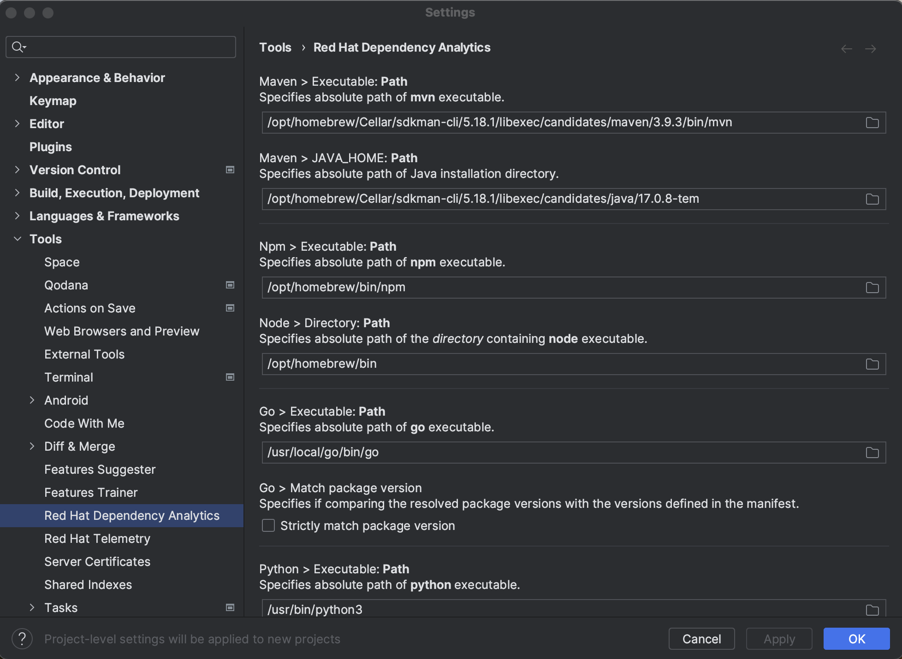Confirm settings with the OK button

point(856,639)
